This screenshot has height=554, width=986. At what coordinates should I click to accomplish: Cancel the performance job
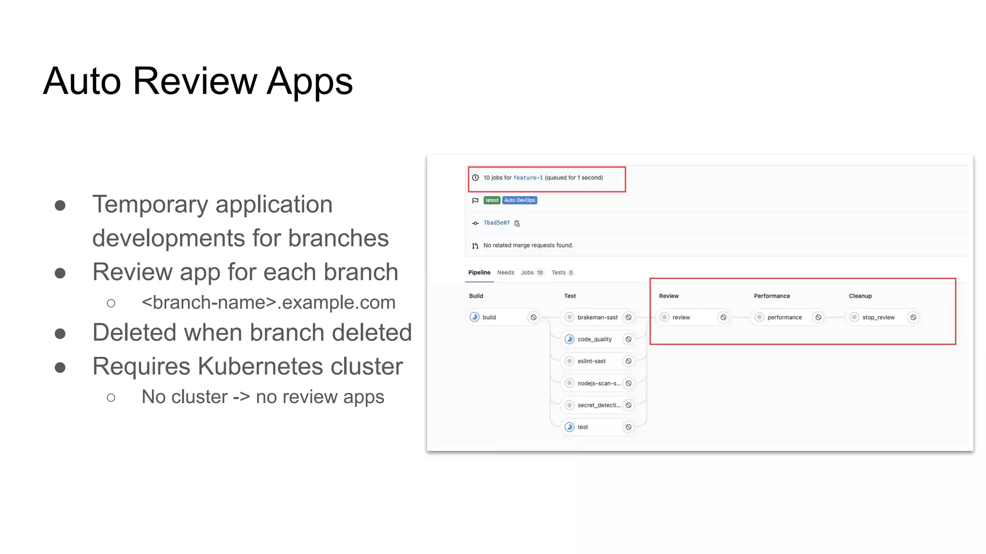(x=818, y=317)
